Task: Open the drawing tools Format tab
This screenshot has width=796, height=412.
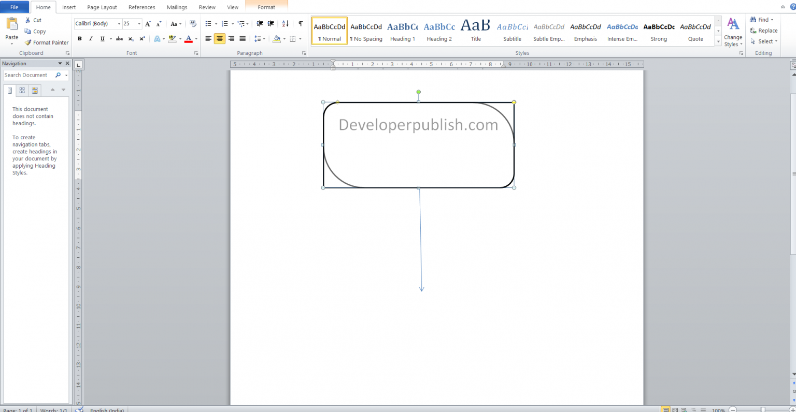Action: tap(266, 7)
